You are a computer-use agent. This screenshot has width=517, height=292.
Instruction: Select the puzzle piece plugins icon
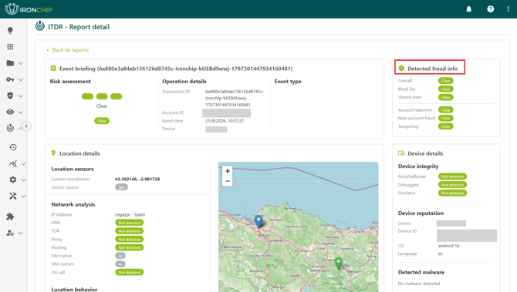pyautogui.click(x=10, y=216)
